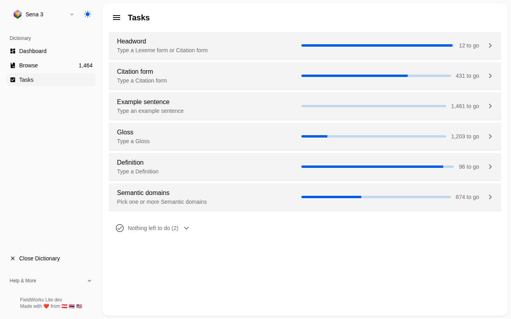The width and height of the screenshot is (511, 319).
Task: Open the Semantic domains task
Action: (x=305, y=197)
